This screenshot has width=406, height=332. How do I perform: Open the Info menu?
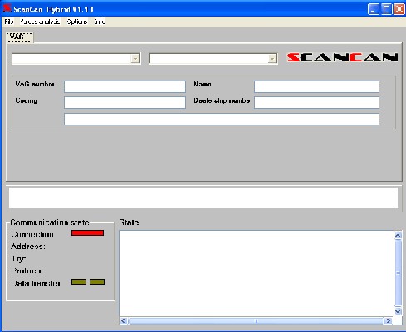point(99,22)
